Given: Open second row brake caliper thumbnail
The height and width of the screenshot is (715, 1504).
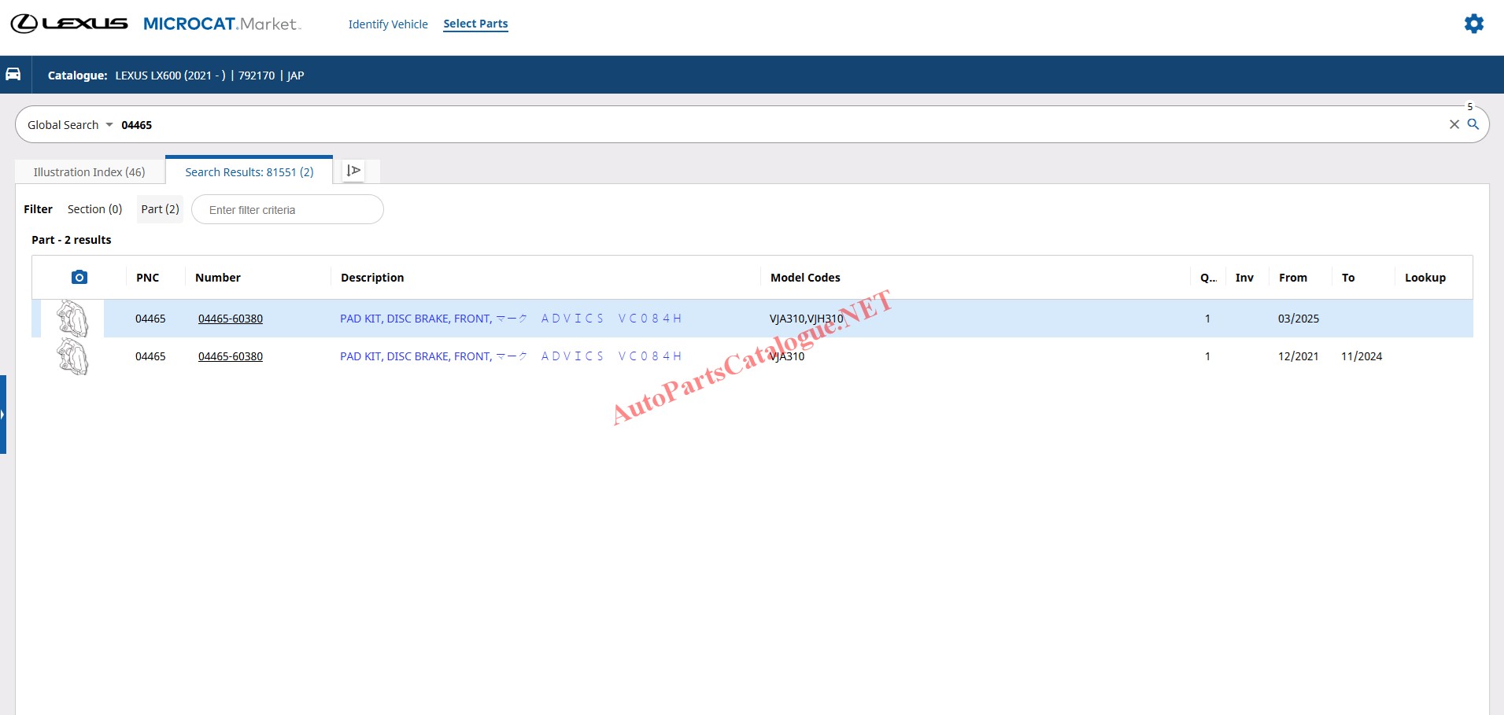Looking at the screenshot, I should 72,356.
